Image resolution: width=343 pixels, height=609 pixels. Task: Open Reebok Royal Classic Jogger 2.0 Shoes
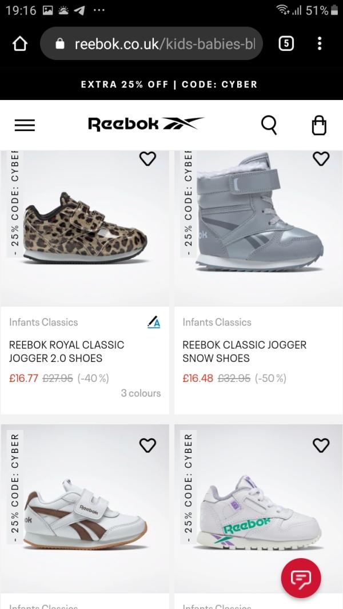[66, 351]
